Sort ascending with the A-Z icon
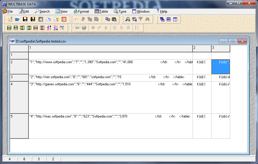Screen dimensions: 258x164 click(x=49, y=28)
